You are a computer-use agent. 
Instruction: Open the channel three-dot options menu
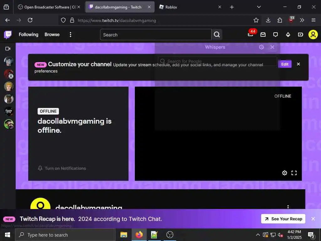(x=288, y=206)
